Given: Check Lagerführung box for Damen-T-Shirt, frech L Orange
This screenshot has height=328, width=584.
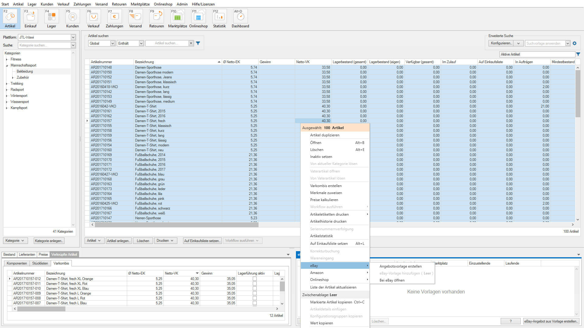Looking at the screenshot, I should click(x=255, y=293).
